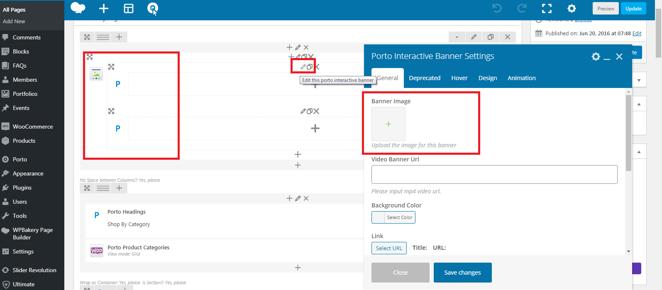Viewport: 662px width, 290px height.
Task: Upload a banner image via plus
Action: coord(388,124)
